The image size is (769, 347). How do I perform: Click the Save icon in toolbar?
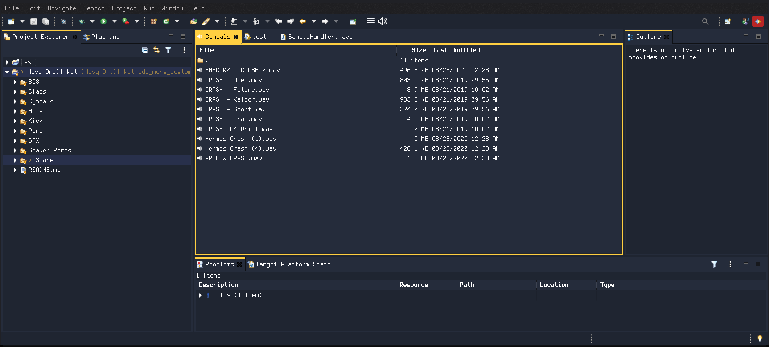[33, 21]
